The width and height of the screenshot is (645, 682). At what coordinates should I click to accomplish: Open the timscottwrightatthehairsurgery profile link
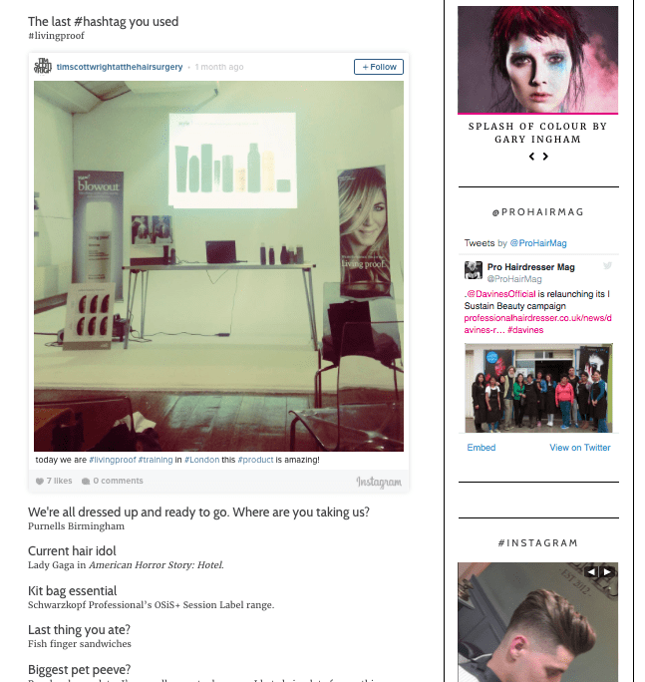point(120,67)
